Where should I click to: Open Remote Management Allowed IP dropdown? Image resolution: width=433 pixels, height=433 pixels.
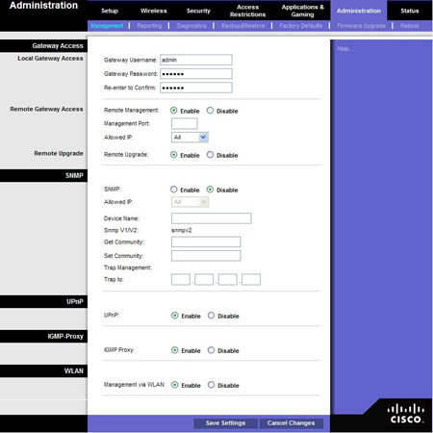[190, 138]
